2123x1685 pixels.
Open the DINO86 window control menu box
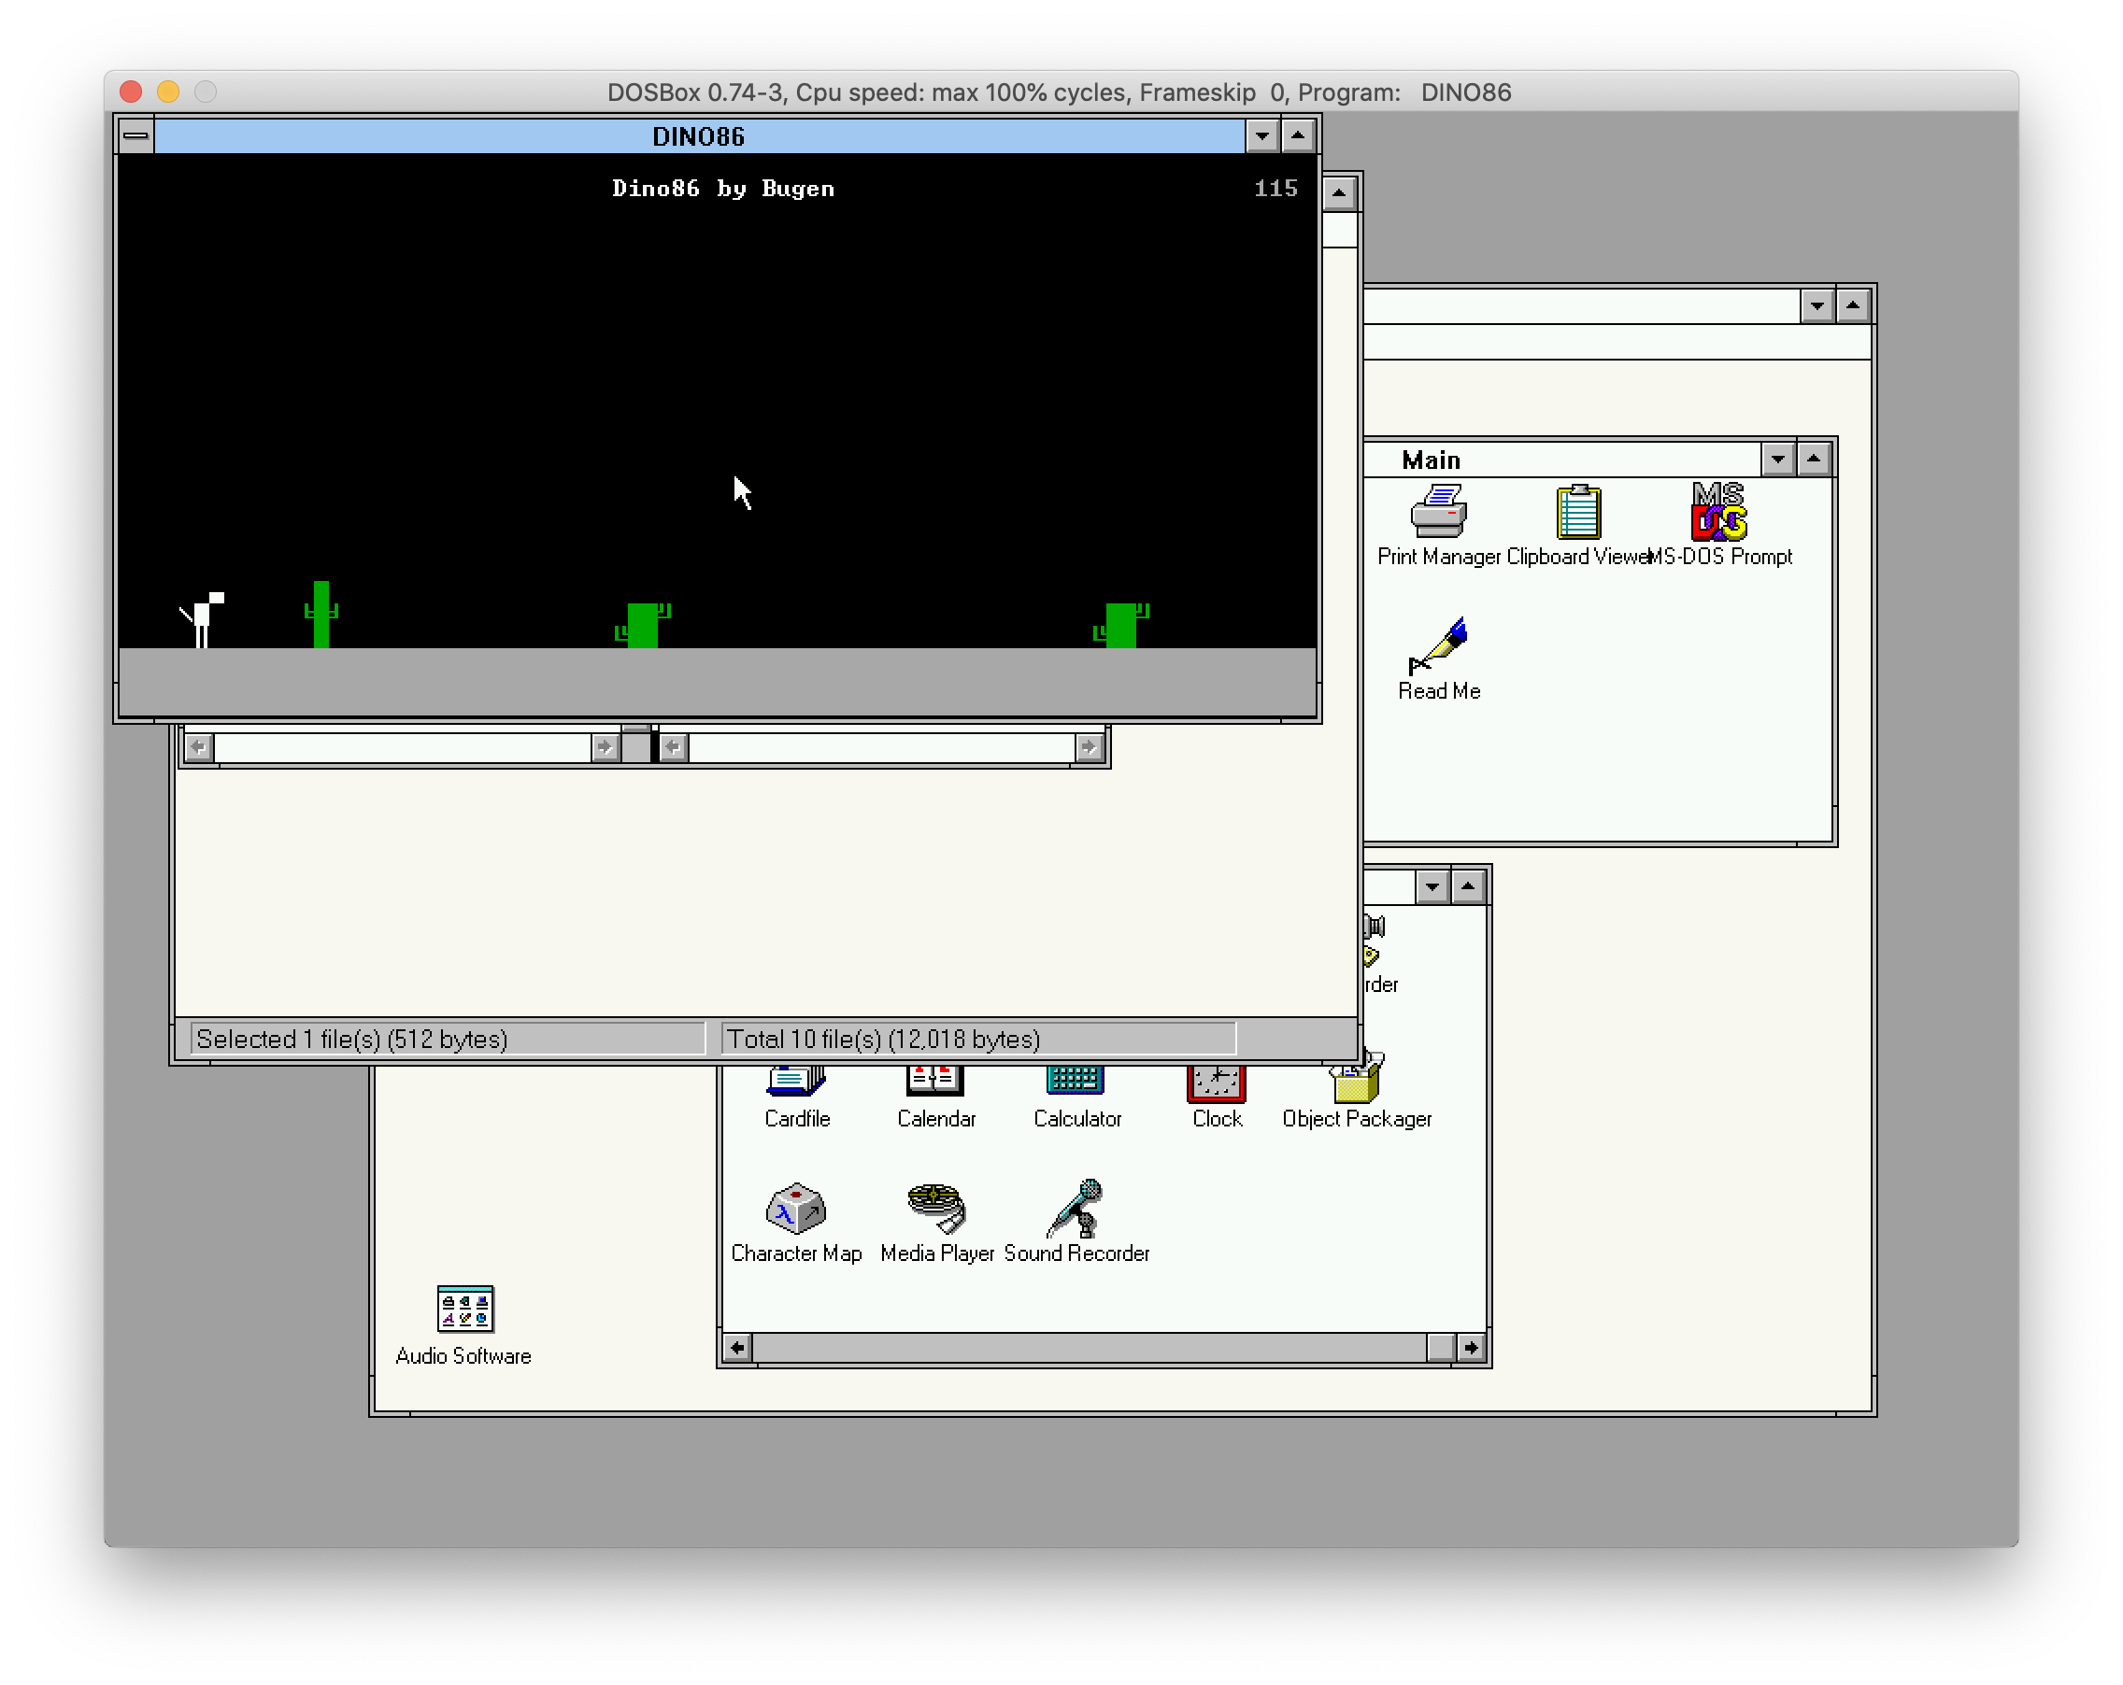tap(135, 135)
